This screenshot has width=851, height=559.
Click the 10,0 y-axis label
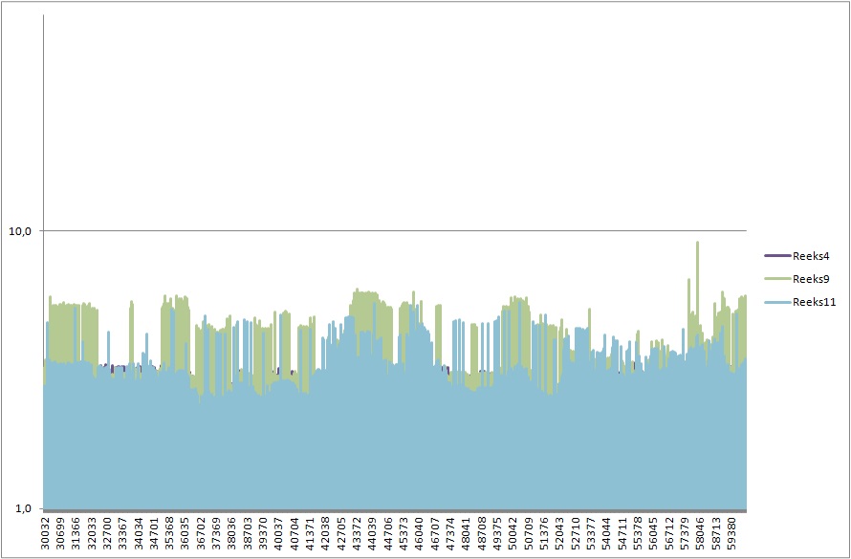point(20,230)
